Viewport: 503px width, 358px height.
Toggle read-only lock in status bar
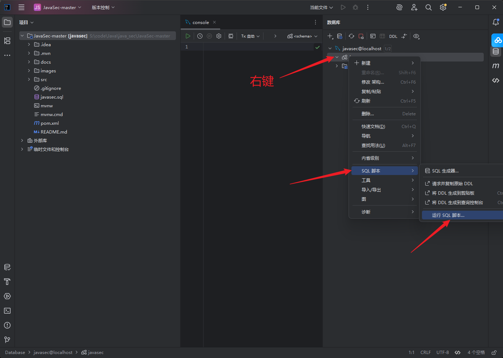click(494, 353)
